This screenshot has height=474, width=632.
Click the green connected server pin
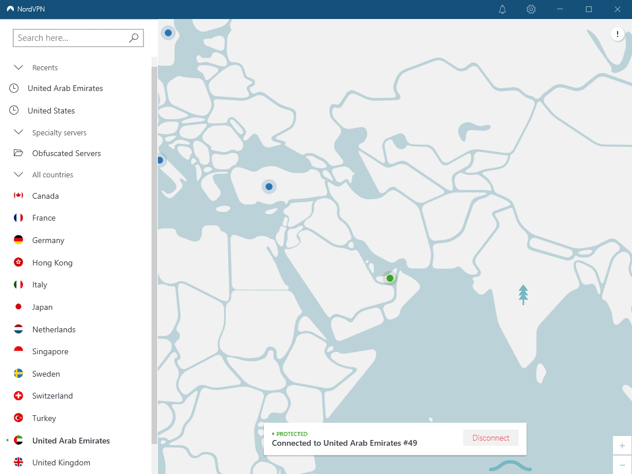[390, 278]
